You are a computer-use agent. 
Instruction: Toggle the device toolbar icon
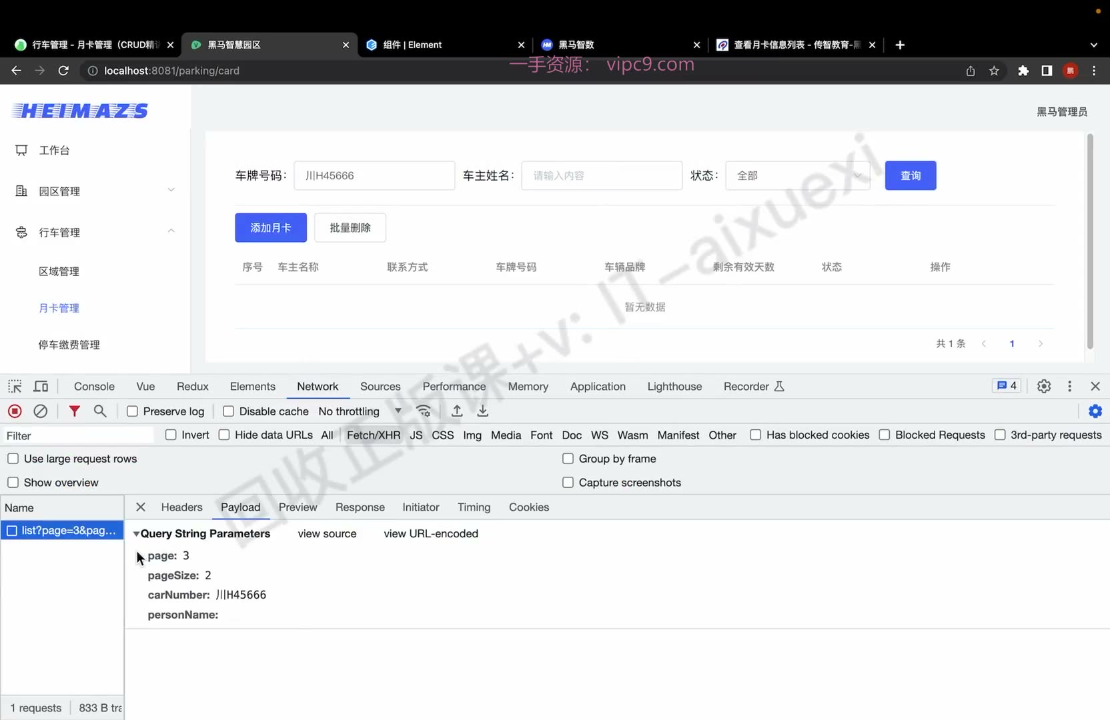pos(41,387)
